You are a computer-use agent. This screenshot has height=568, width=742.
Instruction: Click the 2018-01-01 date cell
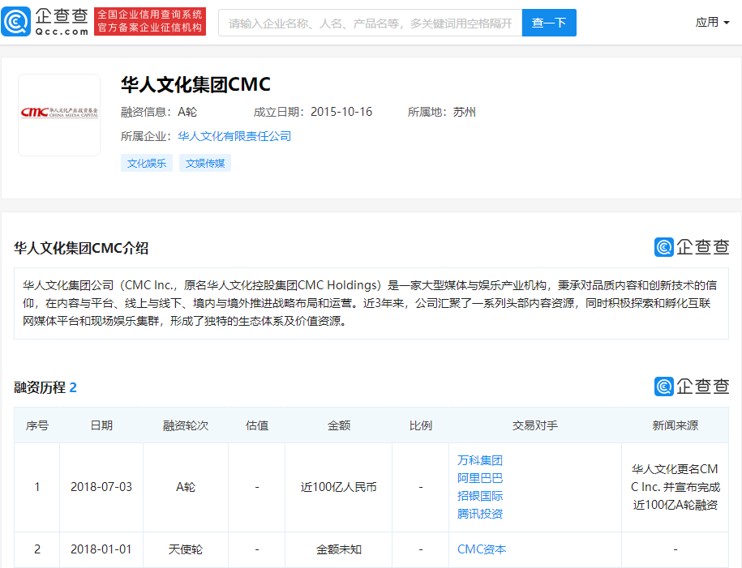[101, 549]
